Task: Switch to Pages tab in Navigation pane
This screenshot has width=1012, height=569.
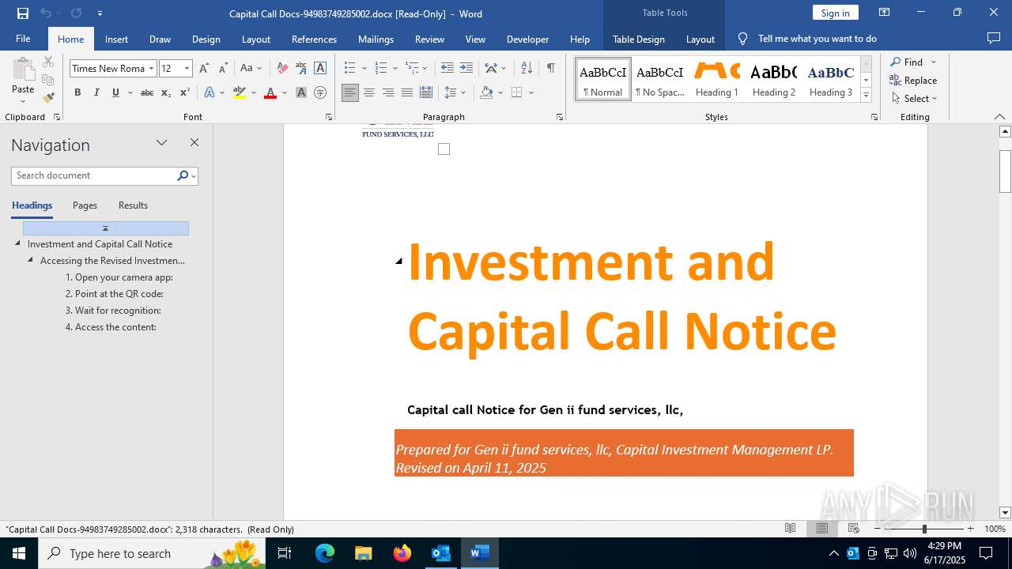Action: (85, 205)
